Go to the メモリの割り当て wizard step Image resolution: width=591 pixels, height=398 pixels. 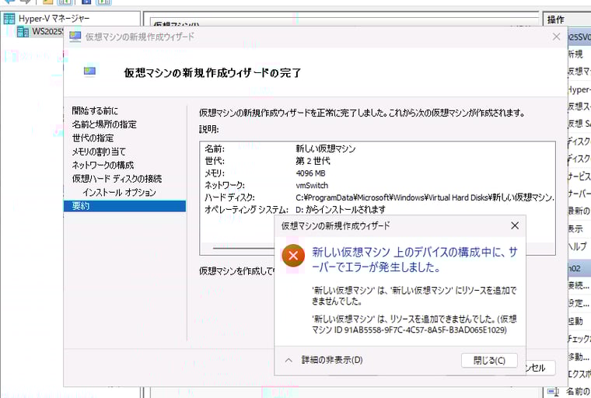tap(99, 152)
